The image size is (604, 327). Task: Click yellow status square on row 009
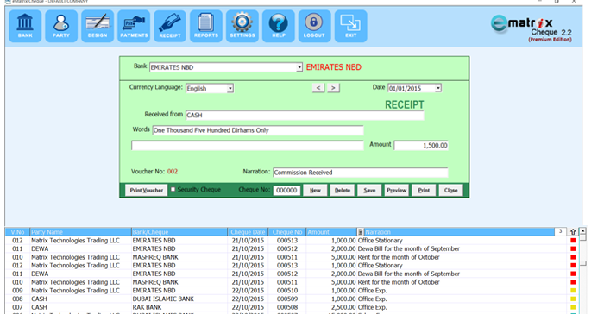pyautogui.click(x=573, y=291)
